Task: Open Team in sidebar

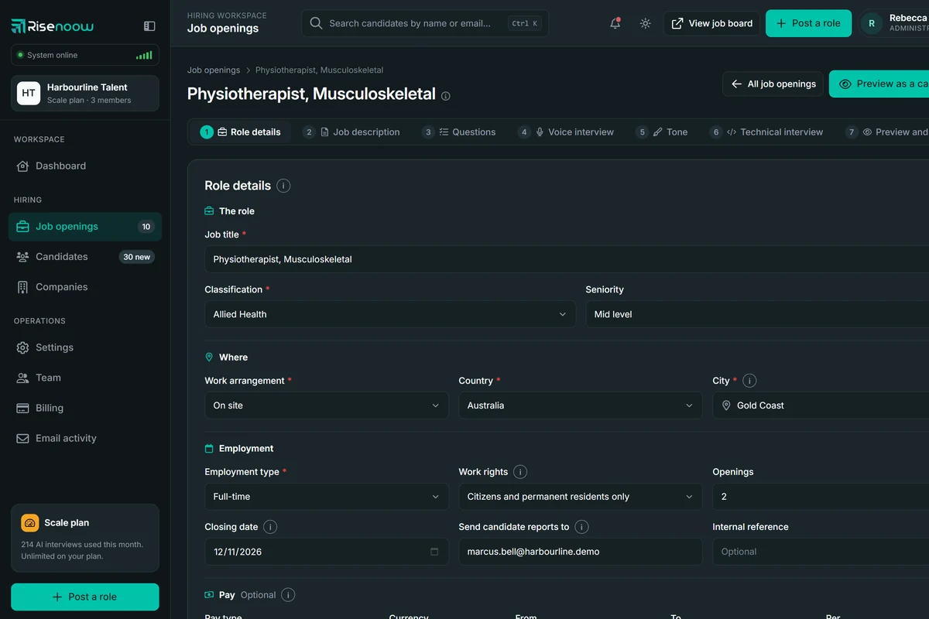Action: (85, 378)
